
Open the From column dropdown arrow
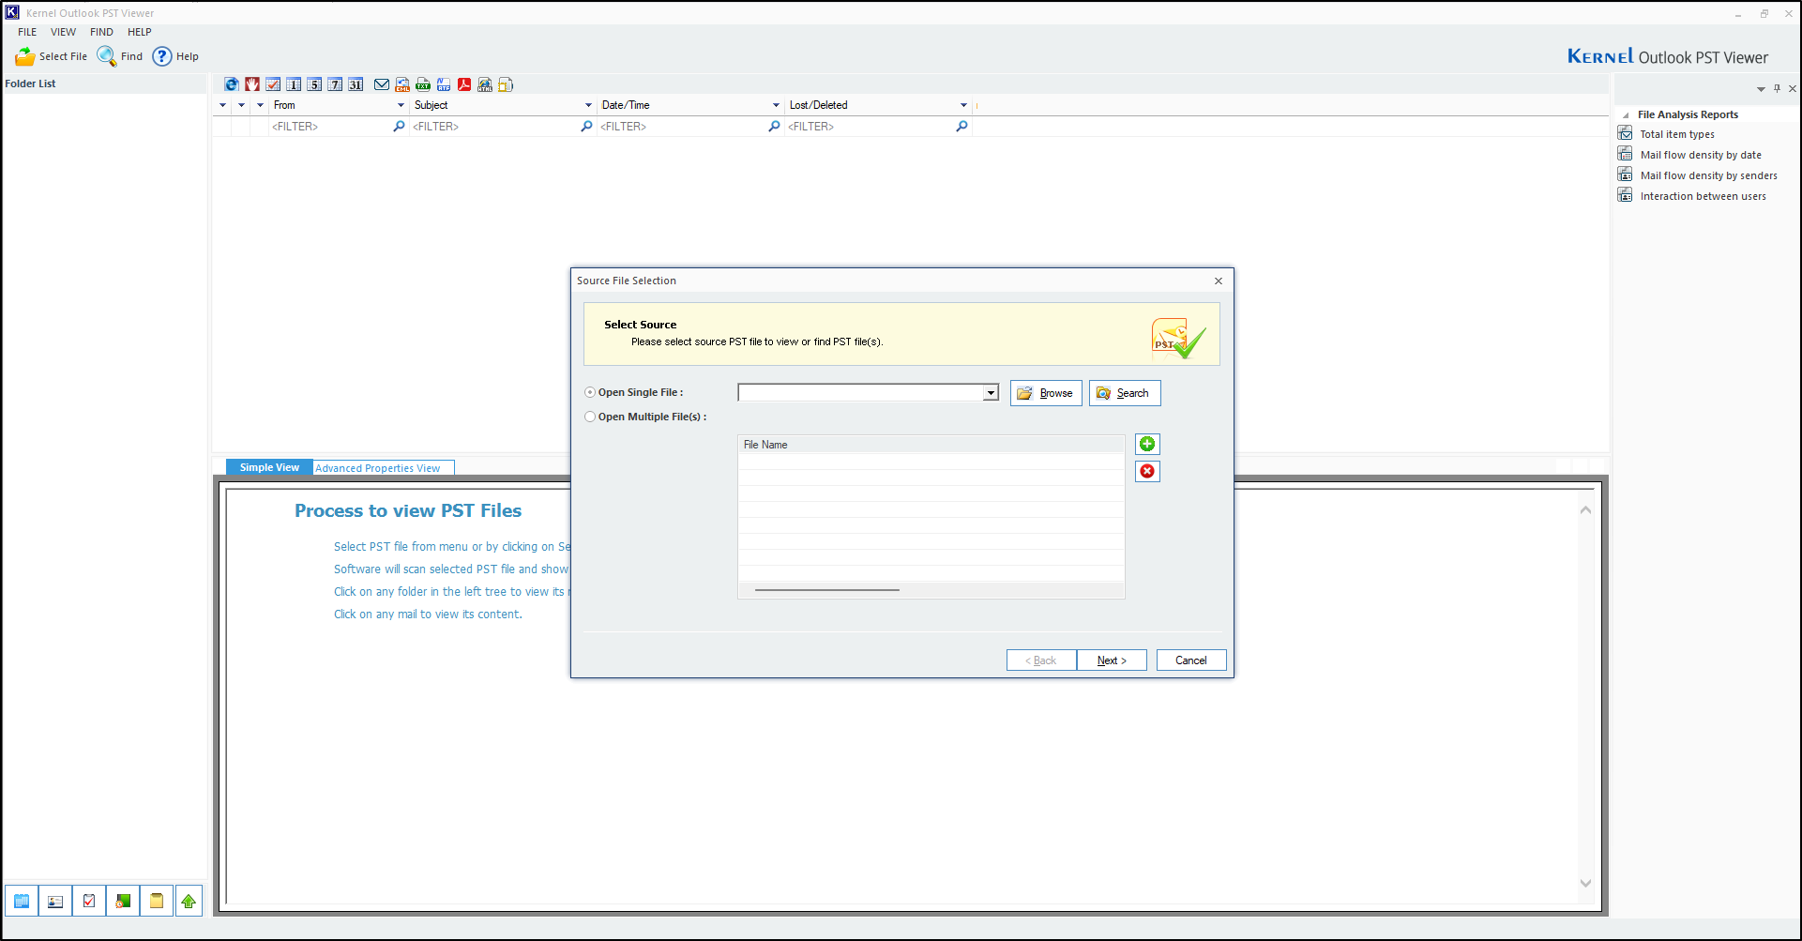[401, 105]
